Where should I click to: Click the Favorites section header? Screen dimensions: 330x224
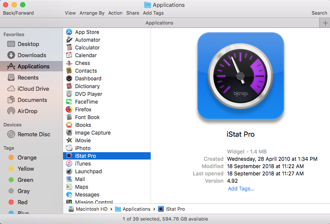pyautogui.click(x=14, y=34)
